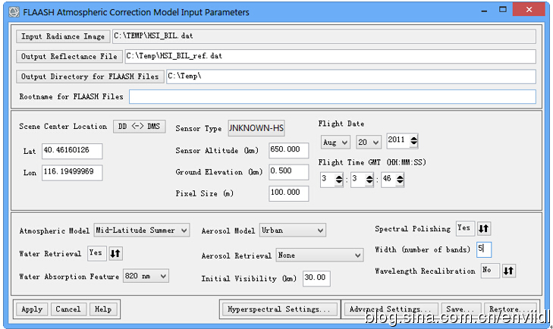553x329 pixels.
Task: Click the Output Directory path field
Action: pyautogui.click(x=351, y=77)
